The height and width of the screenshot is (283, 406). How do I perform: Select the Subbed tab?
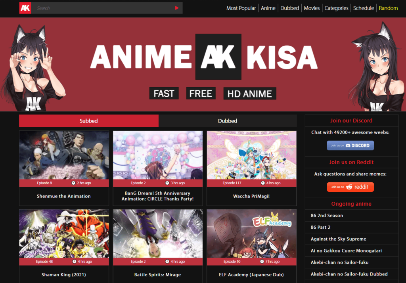click(88, 120)
